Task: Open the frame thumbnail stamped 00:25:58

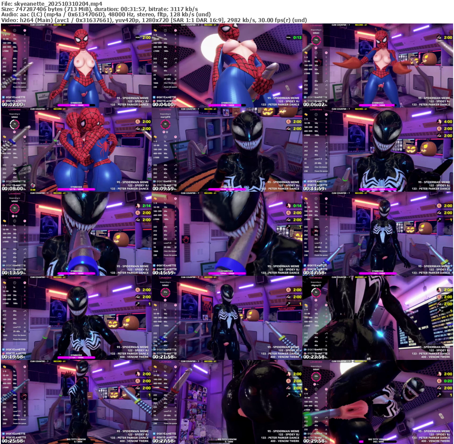Action: pyautogui.click(x=76, y=402)
